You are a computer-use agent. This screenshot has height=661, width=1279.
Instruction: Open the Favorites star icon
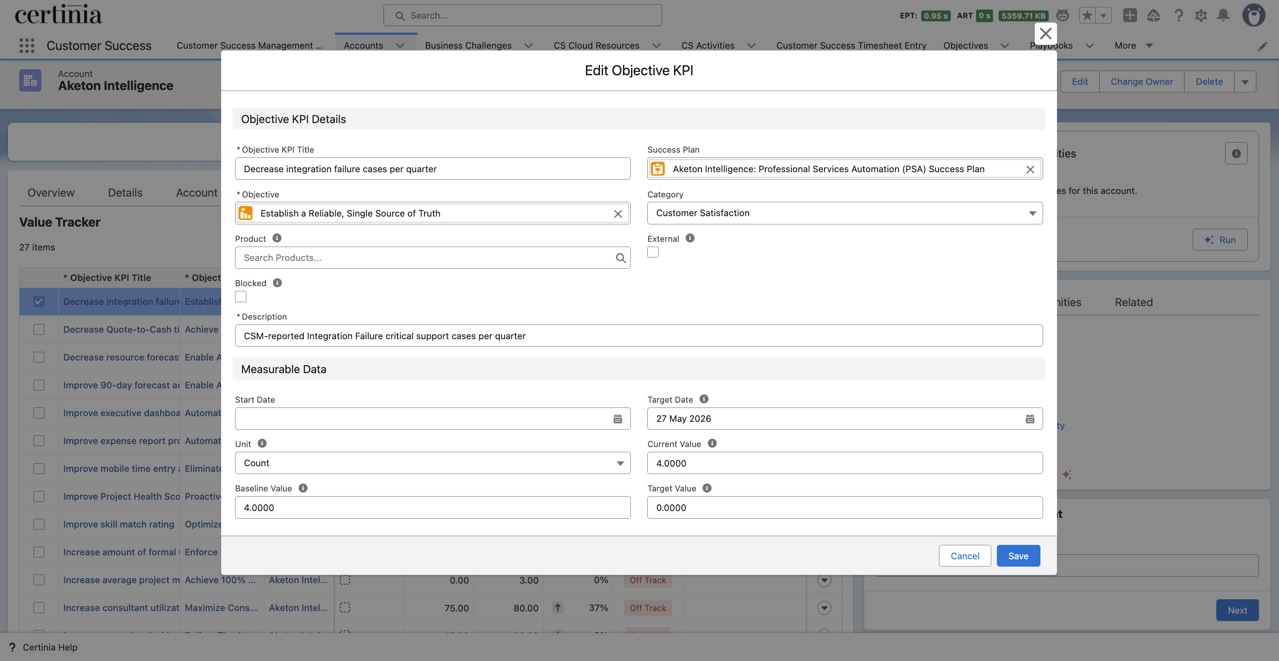coord(1087,15)
